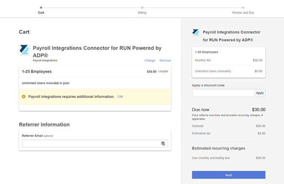Click the product title in the cart
This screenshot has width=284, height=184.
tap(97, 48)
